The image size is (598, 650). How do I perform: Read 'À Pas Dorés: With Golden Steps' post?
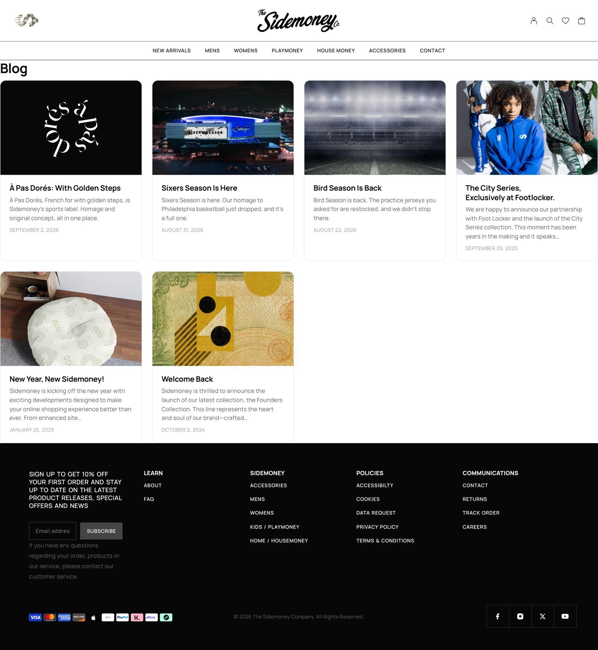point(65,188)
